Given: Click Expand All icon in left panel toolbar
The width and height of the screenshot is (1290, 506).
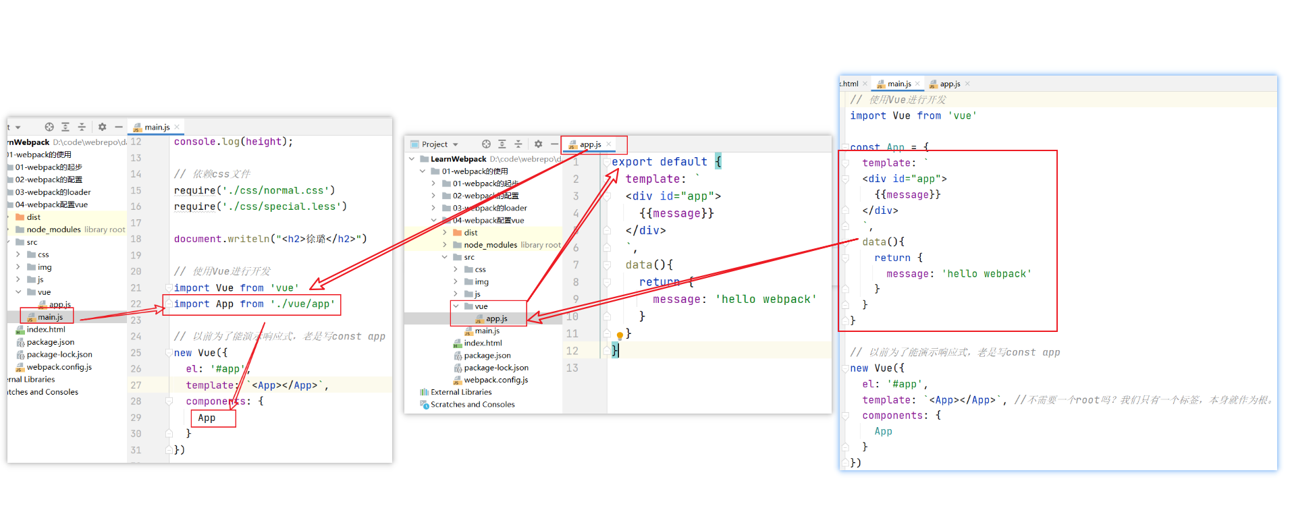Looking at the screenshot, I should 65,127.
